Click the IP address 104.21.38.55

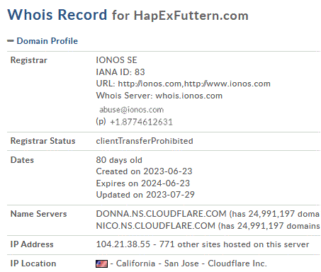pyautogui.click(x=123, y=244)
